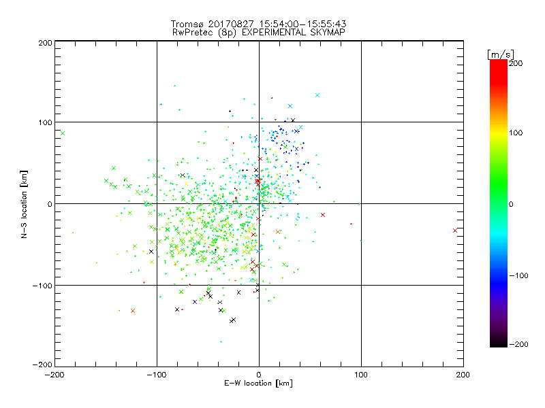Click the N-S axis "200" tick label
The width and height of the screenshot is (545, 408).
(45, 43)
